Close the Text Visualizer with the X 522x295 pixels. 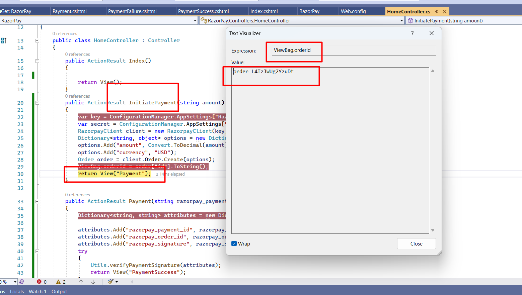click(432, 33)
